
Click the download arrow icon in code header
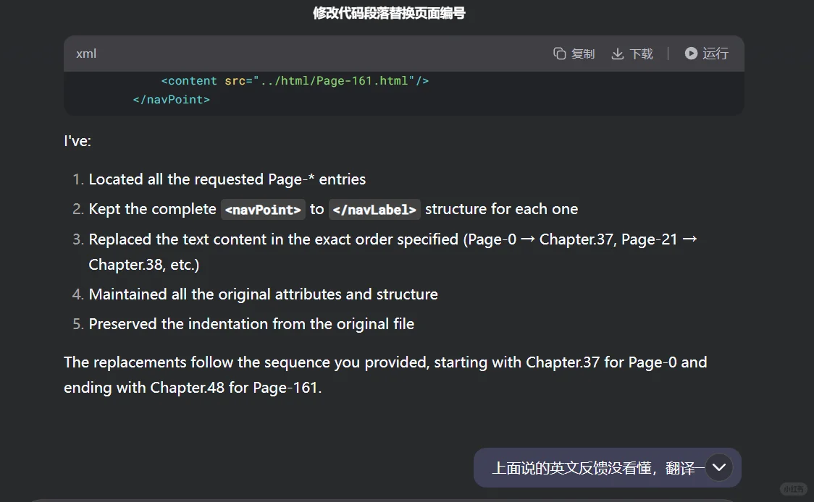point(617,54)
